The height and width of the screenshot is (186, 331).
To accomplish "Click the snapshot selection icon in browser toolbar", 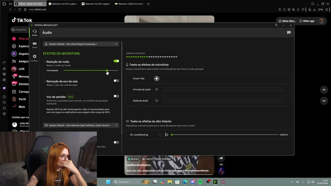I will (284, 10).
